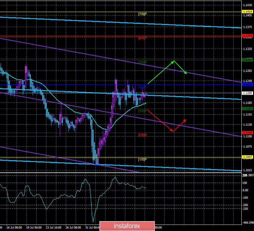
Task: Click the 1.1430 price scale value
Action: [x=248, y=5]
